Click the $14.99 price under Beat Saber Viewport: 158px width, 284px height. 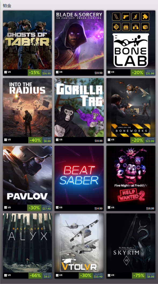98,209
